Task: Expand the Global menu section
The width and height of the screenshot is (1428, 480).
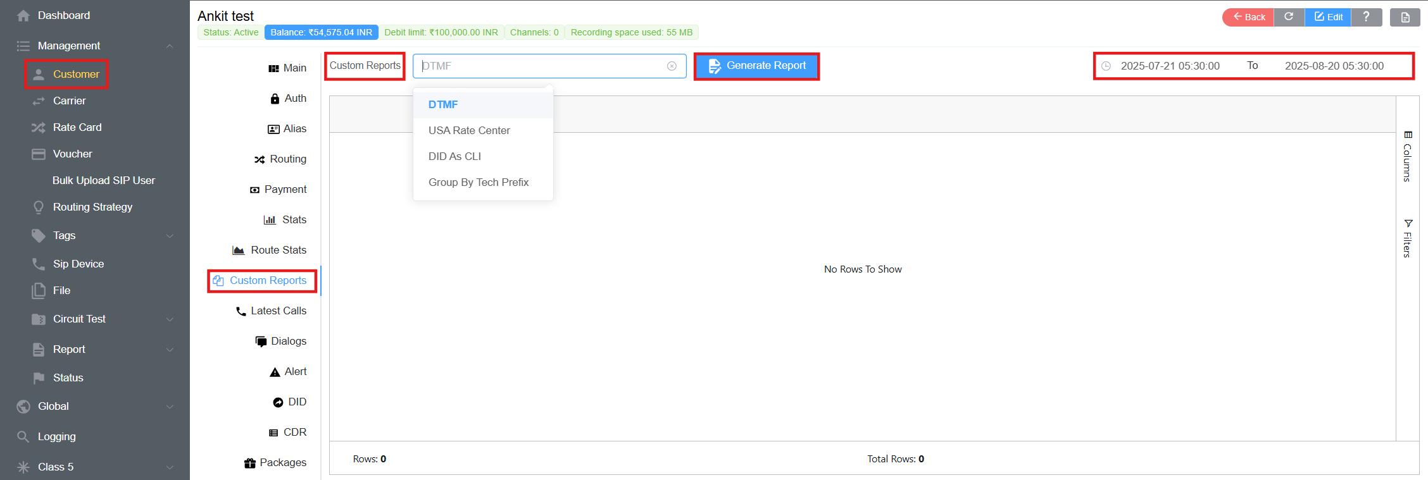Action: pyautogui.click(x=170, y=407)
